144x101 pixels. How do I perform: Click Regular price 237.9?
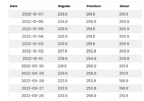[62, 51]
